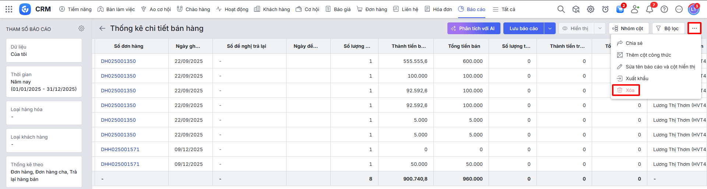Open order link DHH025001571 dated 09/12/2025

(x=120, y=149)
